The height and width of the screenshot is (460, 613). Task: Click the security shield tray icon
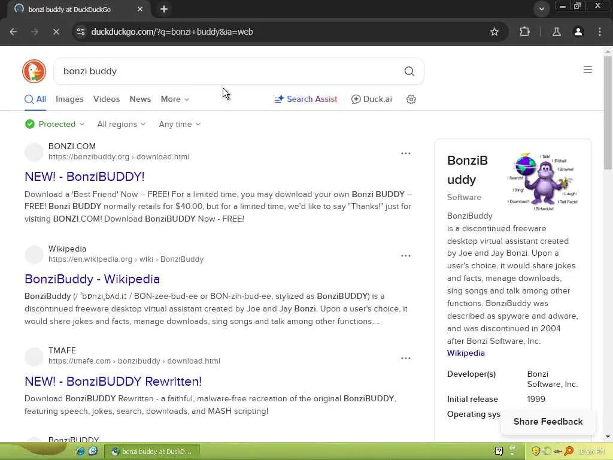[x=536, y=451]
